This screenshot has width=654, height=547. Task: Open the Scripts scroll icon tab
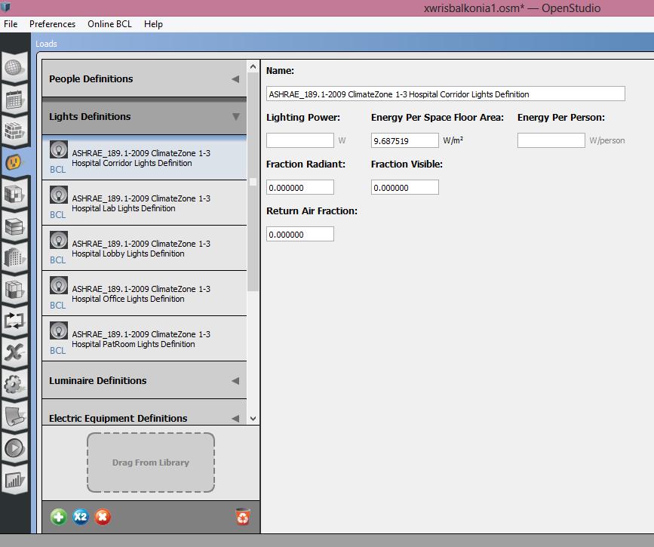click(15, 416)
